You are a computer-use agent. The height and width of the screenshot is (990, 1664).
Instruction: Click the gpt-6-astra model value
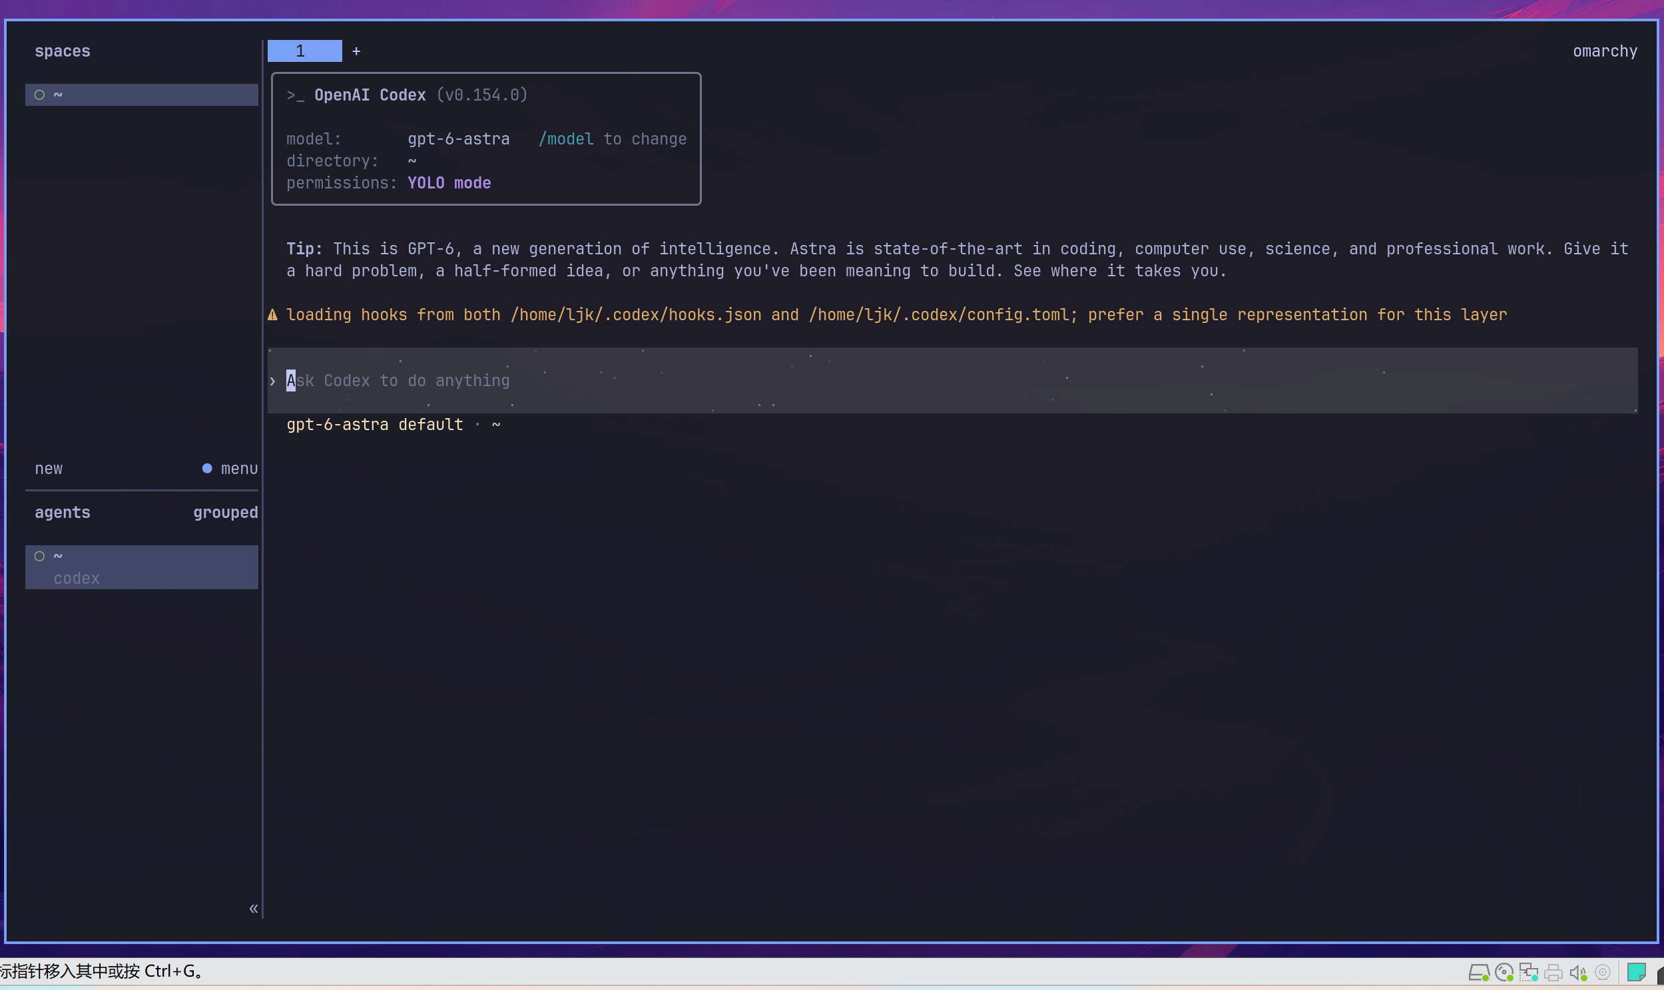[458, 138]
